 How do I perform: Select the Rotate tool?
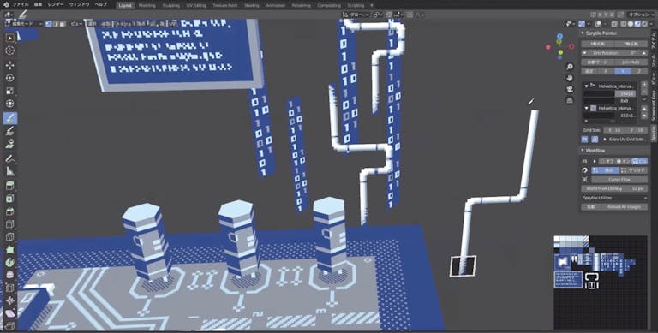(x=10, y=78)
